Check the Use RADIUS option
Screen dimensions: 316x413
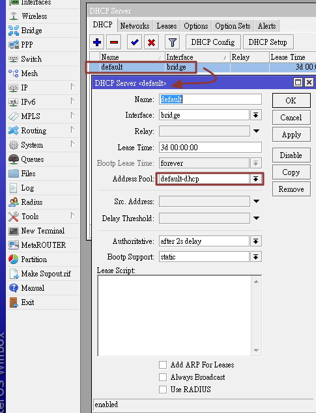163,390
